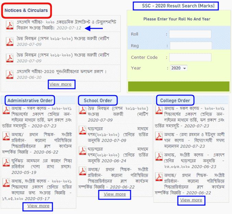Open School Order PDF icon dated 2020-06-22
Viewport: 232px width, 214px height.
[83, 171]
